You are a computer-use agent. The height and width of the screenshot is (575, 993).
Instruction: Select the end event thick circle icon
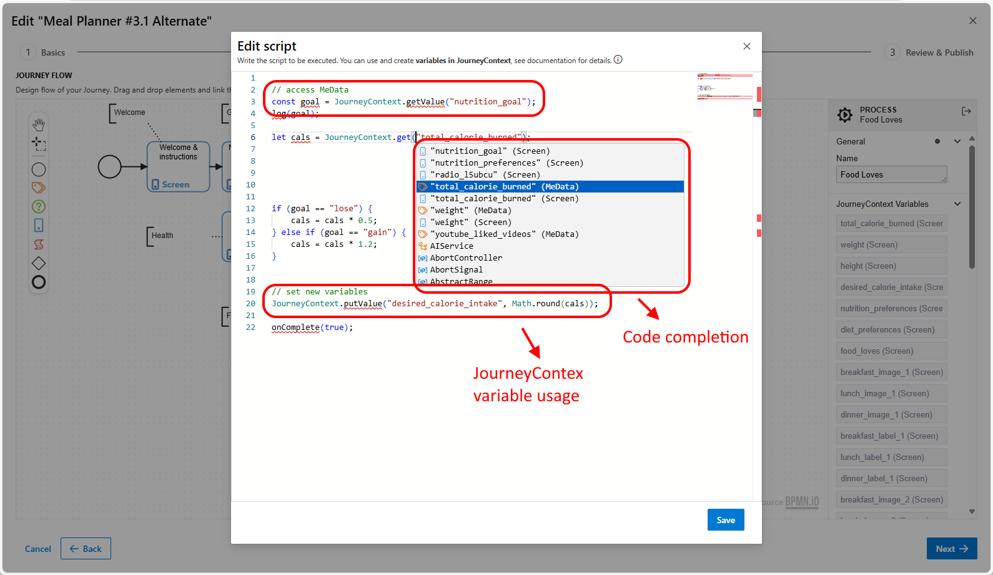39,282
